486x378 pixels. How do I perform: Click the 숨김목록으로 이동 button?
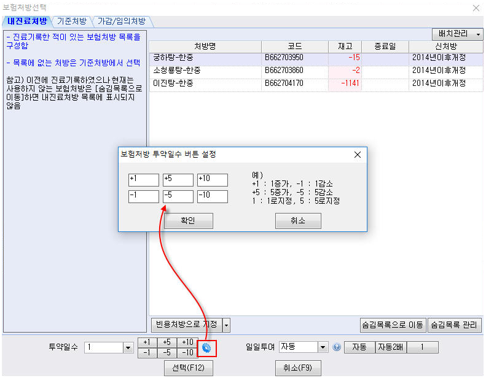393,325
